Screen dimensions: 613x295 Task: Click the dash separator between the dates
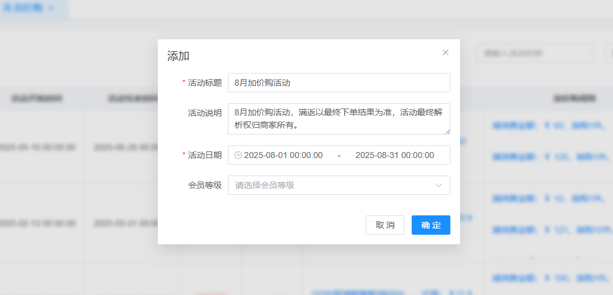(x=339, y=155)
